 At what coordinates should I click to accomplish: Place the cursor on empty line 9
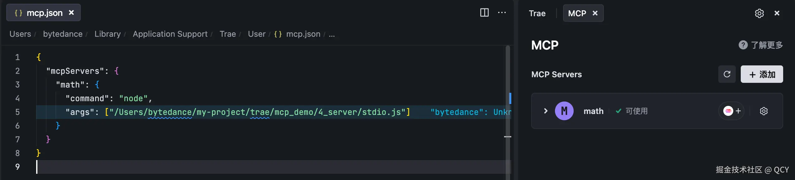click(187, 167)
